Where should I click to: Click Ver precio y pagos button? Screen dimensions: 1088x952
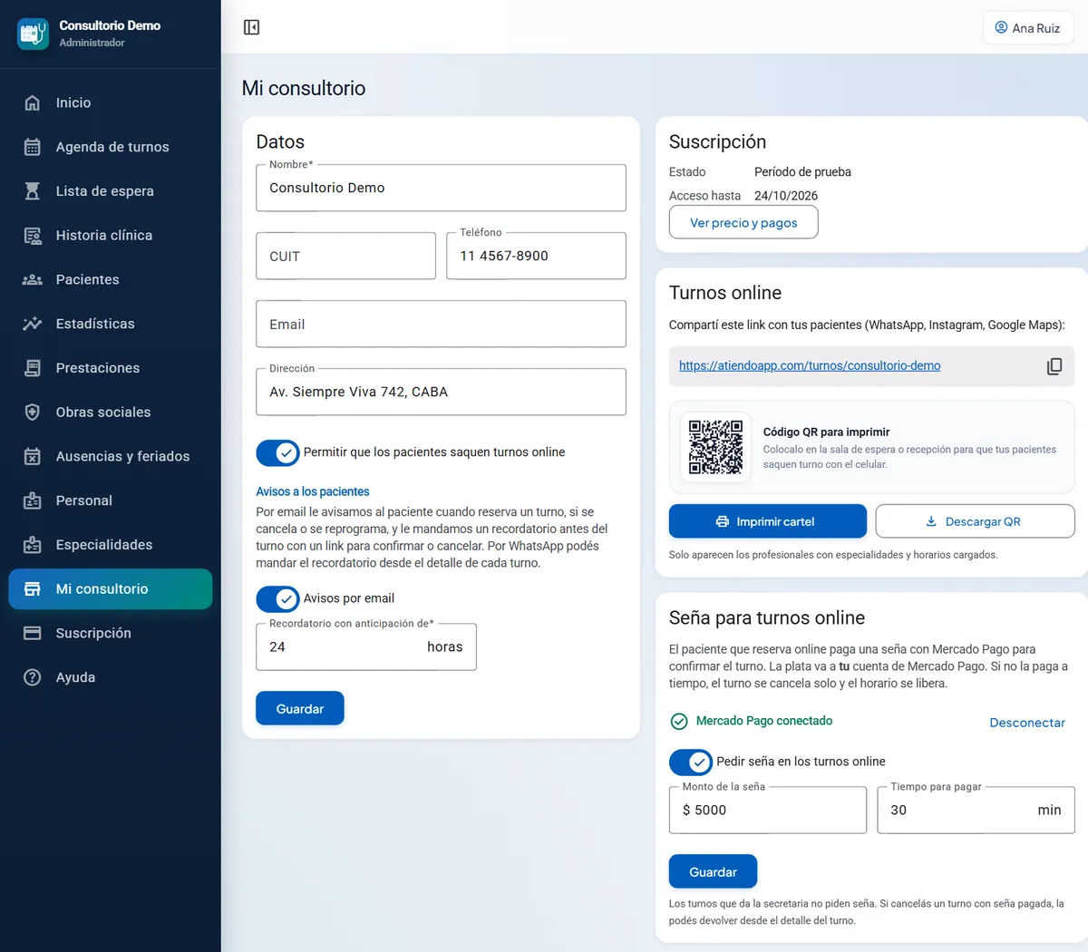pyautogui.click(x=743, y=223)
